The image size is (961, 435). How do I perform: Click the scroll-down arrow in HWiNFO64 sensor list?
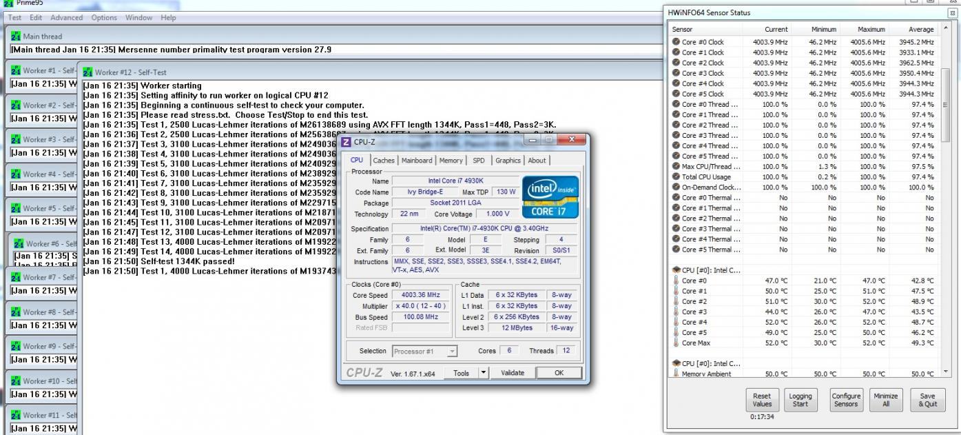(945, 372)
